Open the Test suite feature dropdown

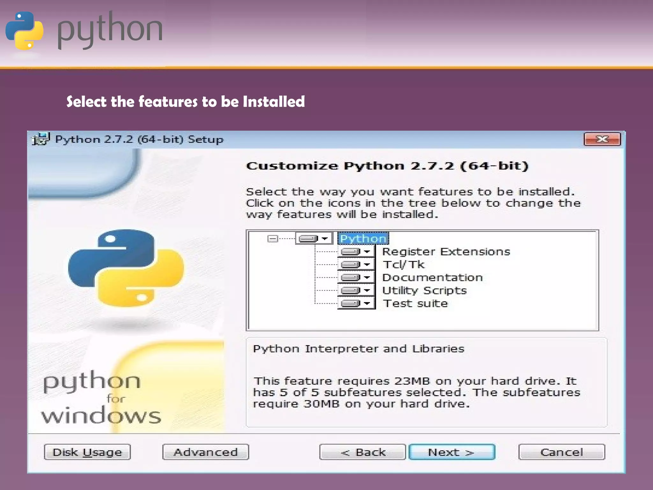[x=356, y=303]
